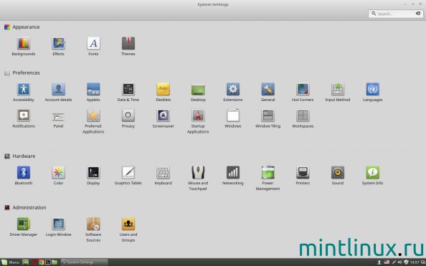Open the Driver Manager
The height and width of the screenshot is (266, 426).
(x=24, y=227)
